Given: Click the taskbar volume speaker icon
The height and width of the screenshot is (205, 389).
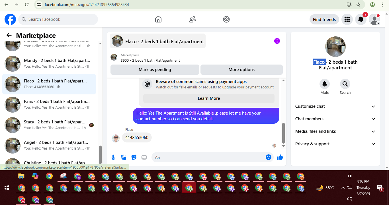Looking at the screenshot, I should pos(350,199).
